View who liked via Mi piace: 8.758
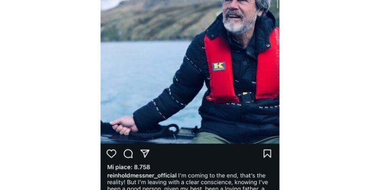This screenshot has width=380, height=190. point(129,167)
